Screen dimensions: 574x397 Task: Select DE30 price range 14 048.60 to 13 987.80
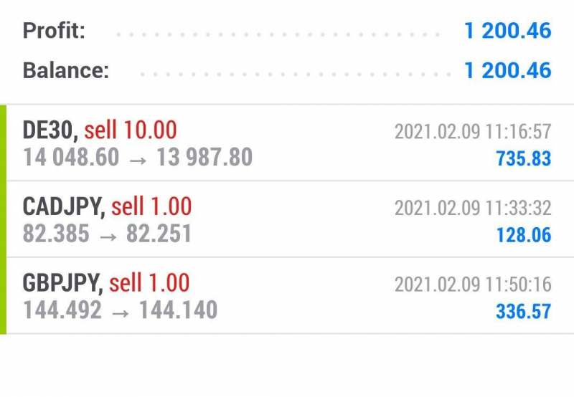138,157
